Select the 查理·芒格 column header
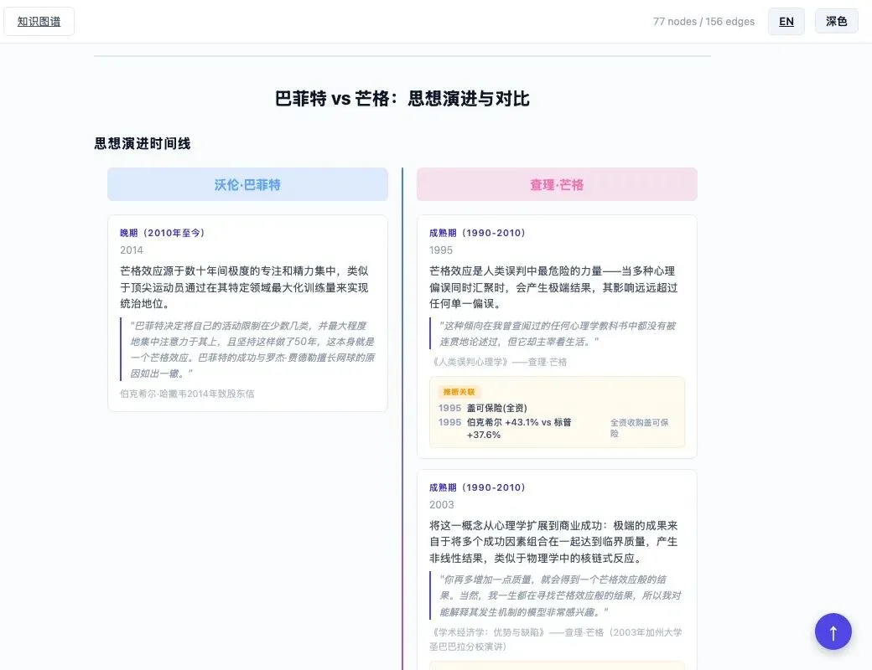The image size is (872, 670). click(557, 184)
